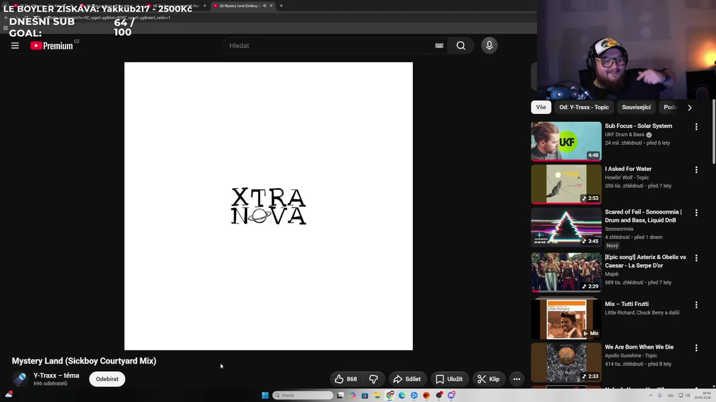Open We Are Born When We Die
This screenshot has height=402, width=716.
tap(639, 347)
